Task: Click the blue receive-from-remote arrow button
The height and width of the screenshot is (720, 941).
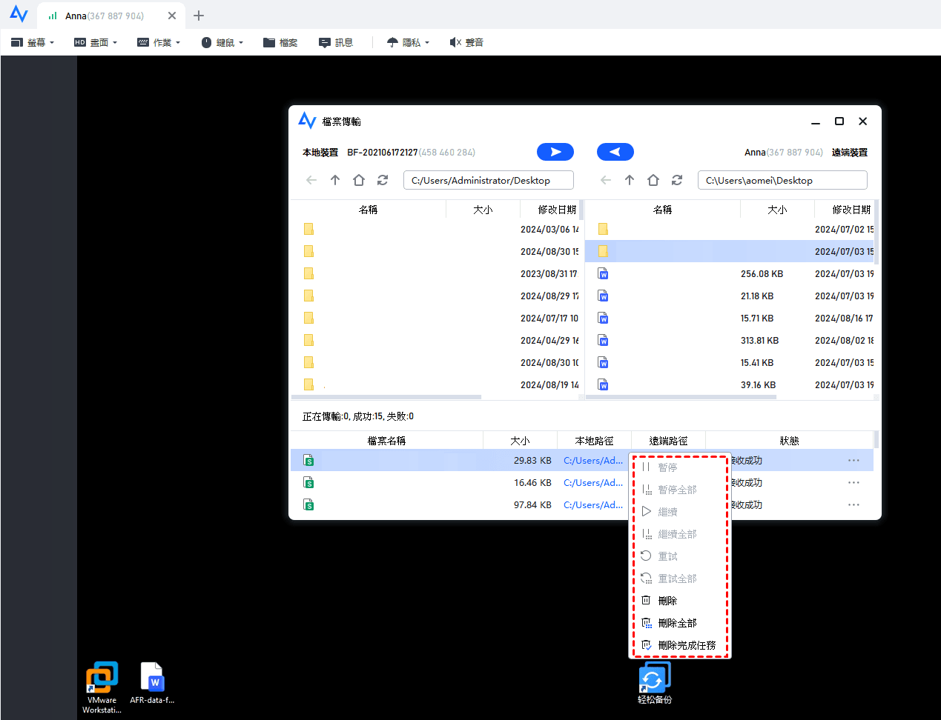Action: (x=615, y=152)
